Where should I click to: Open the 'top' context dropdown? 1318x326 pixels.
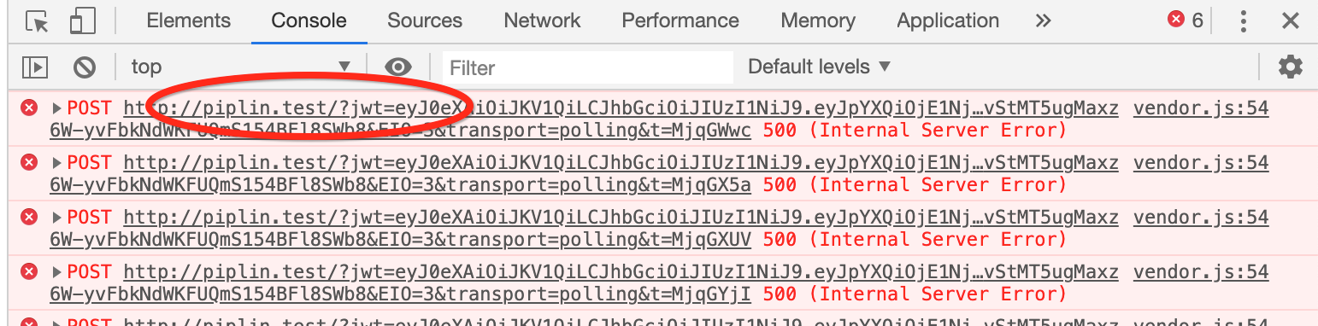[x=240, y=67]
